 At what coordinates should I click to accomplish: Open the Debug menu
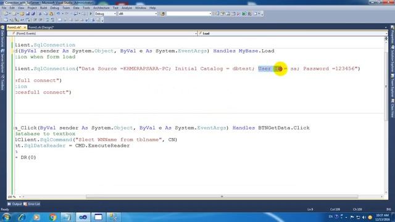(x=54, y=8)
